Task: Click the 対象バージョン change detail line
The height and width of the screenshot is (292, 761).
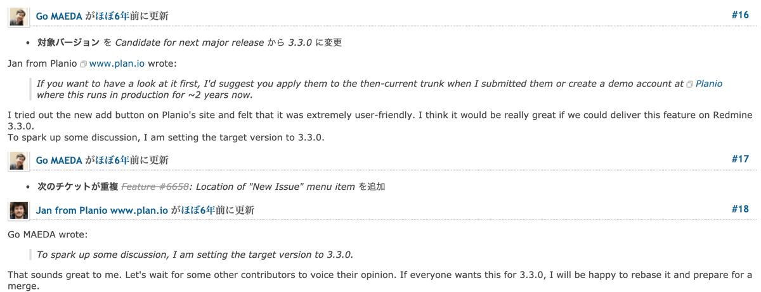Action: click(x=190, y=43)
